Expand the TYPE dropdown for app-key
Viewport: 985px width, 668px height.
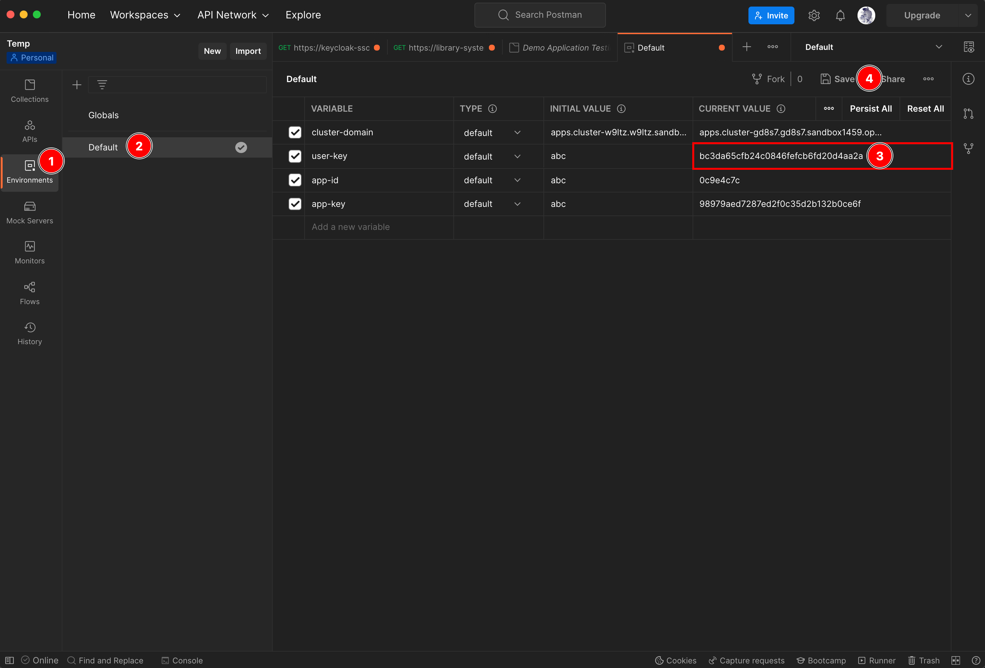click(x=517, y=204)
